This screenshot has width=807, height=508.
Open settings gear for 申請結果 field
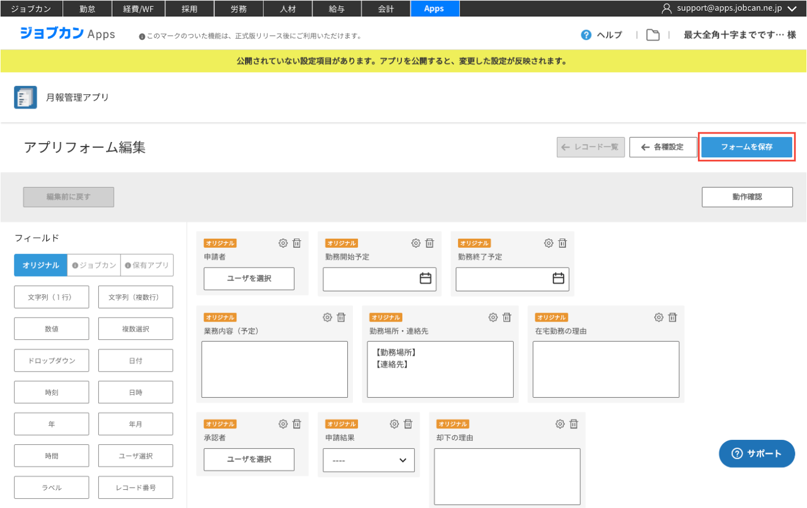[x=394, y=424]
